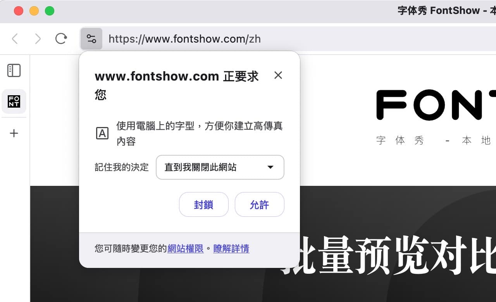Expand the 直到我關閉此網站 dropdown
The image size is (496, 302).
pos(220,167)
